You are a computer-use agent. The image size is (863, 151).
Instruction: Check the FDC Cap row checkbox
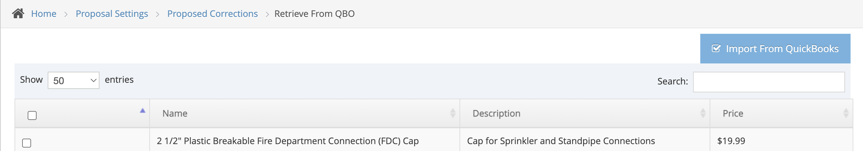point(27,143)
